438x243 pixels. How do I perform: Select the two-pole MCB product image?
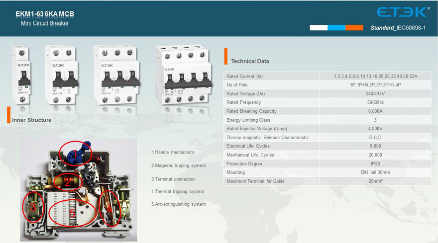[62, 75]
